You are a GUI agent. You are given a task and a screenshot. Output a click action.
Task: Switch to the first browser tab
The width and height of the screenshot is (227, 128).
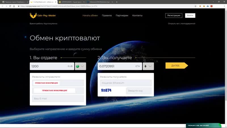[14, 2]
